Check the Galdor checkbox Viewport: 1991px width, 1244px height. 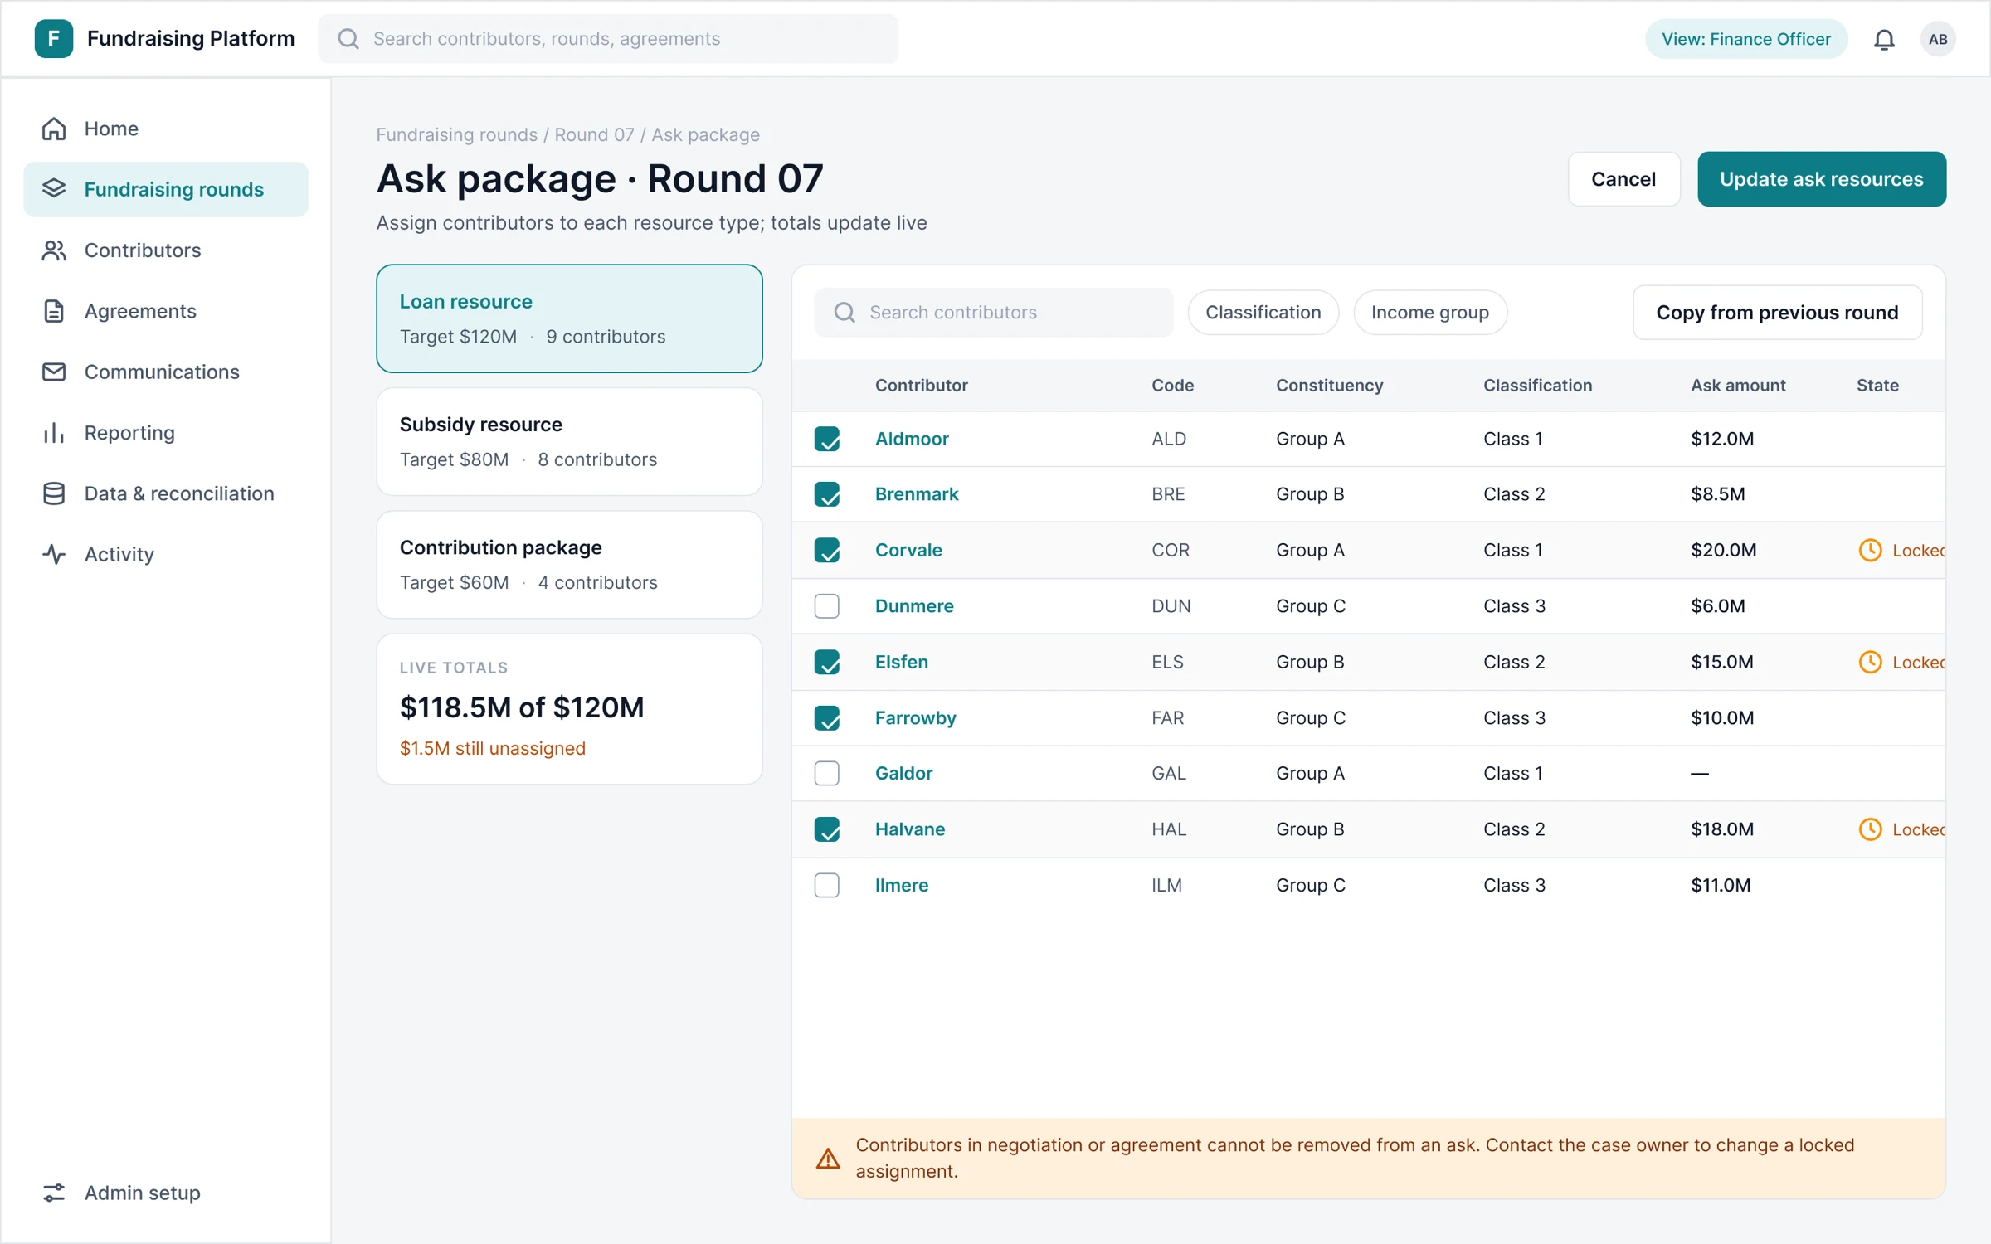point(827,773)
